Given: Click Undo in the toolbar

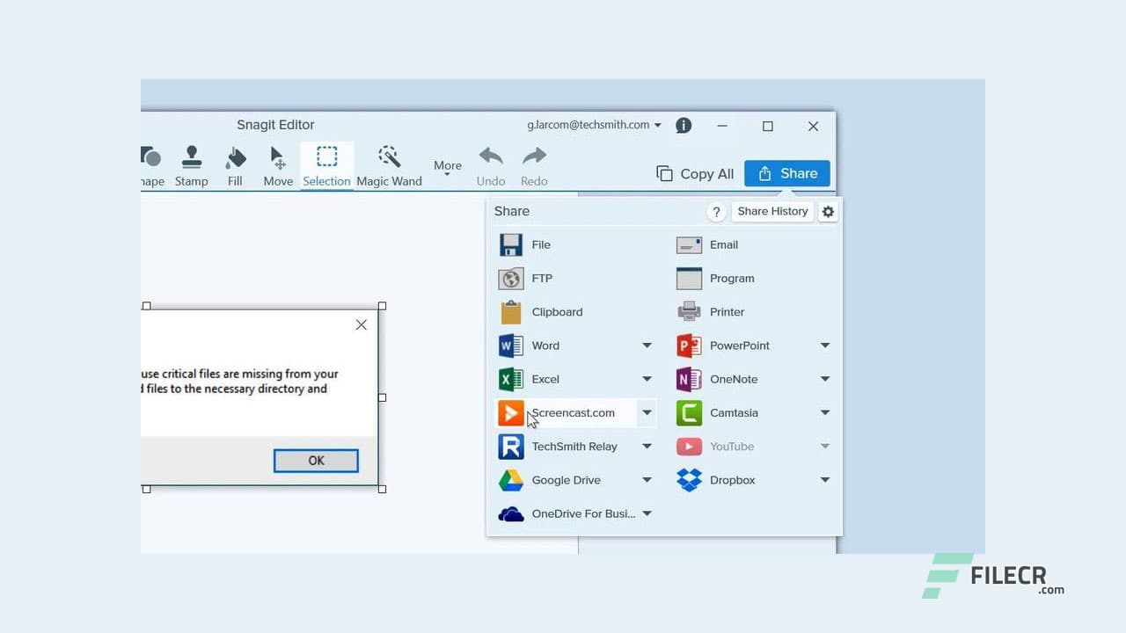Looking at the screenshot, I should (490, 165).
